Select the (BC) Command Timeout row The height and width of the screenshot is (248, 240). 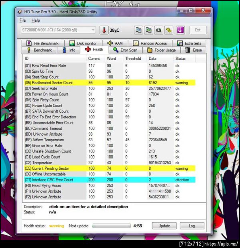point(110,128)
